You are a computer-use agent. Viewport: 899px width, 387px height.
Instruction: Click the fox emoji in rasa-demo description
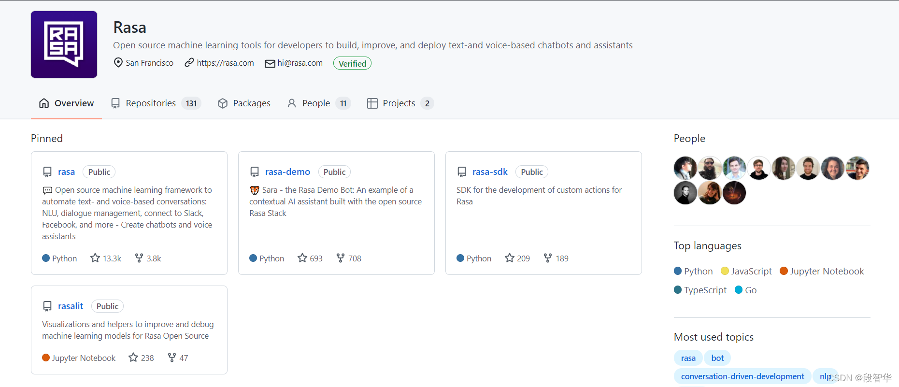coord(255,190)
